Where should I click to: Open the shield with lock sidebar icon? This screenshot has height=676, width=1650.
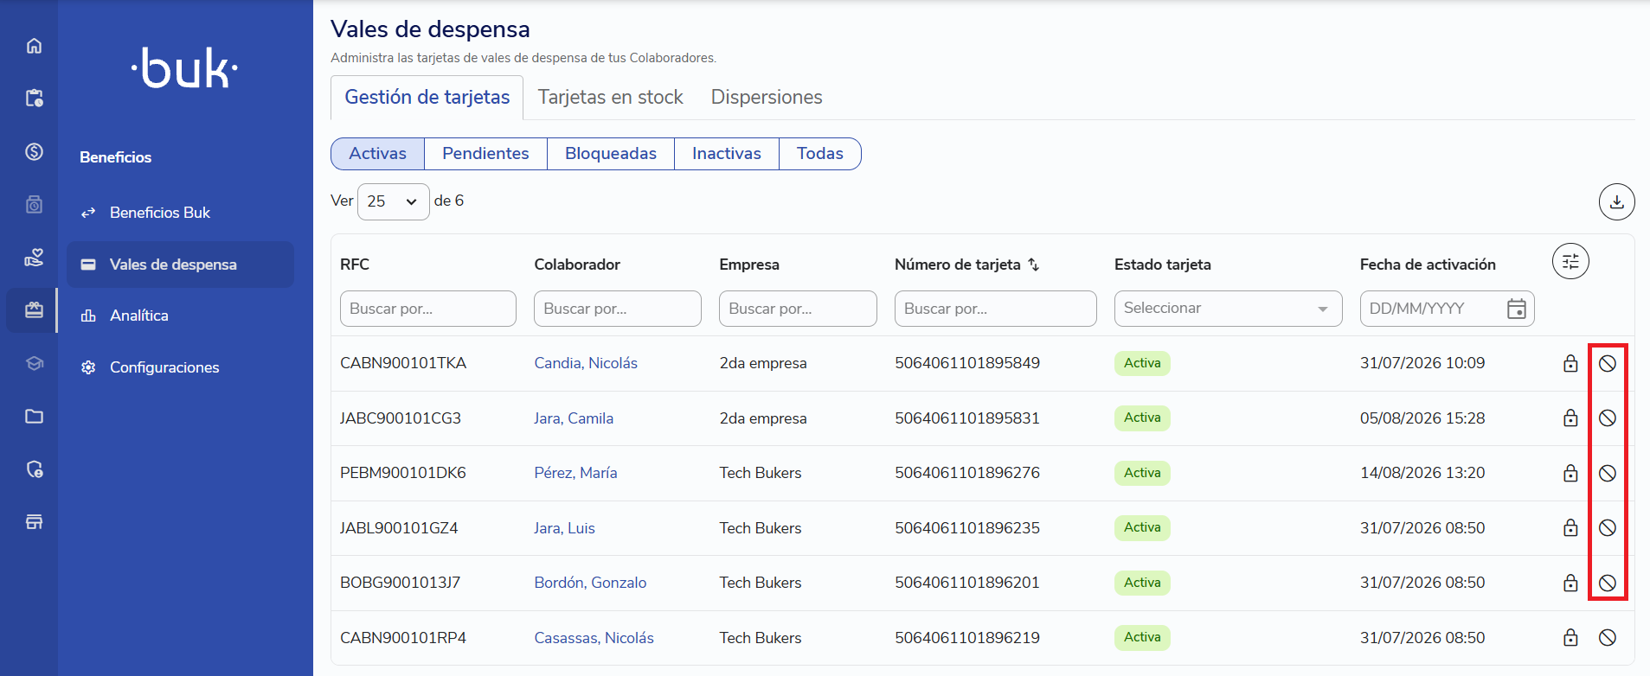click(x=34, y=469)
